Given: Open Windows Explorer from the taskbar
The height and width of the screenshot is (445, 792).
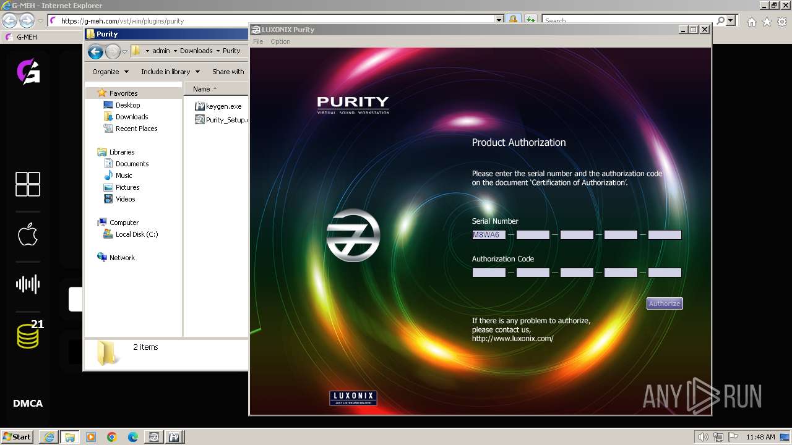Looking at the screenshot, I should (x=70, y=437).
